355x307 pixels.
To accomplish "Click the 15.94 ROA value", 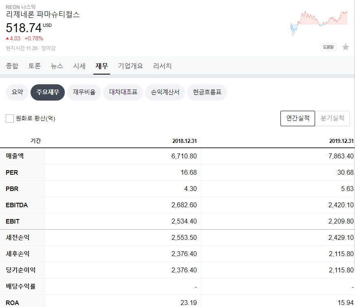I will click(x=346, y=303).
